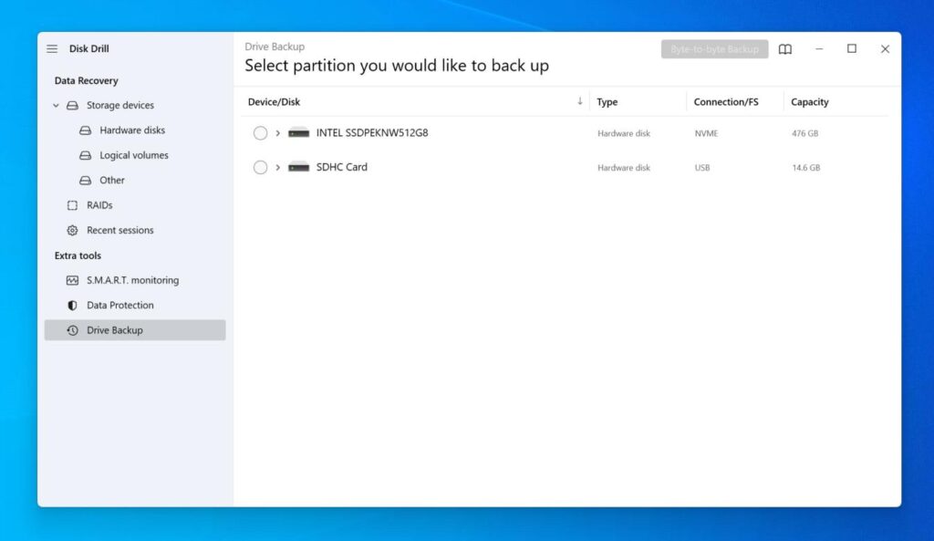Click the INTEL SSDPEKNW512G8 device name
This screenshot has height=541, width=934.
click(x=372, y=133)
